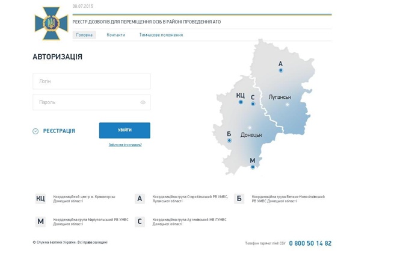Toggle password visibility eye icon

click(x=143, y=102)
